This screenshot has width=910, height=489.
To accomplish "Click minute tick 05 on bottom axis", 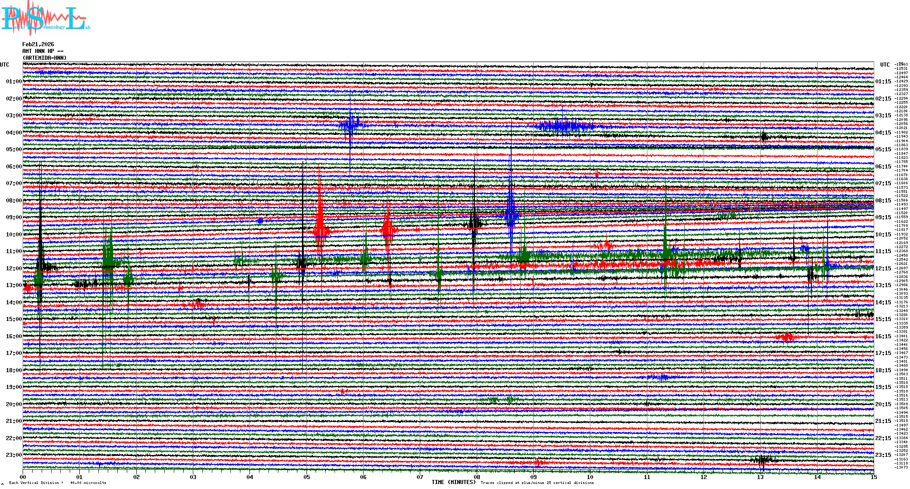I will [307, 477].
